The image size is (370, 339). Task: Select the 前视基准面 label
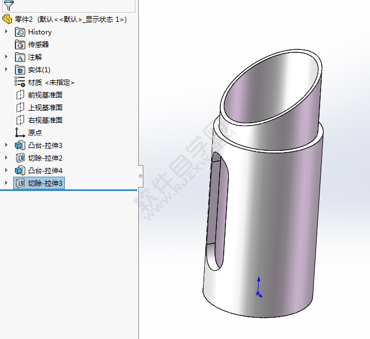click(45, 95)
